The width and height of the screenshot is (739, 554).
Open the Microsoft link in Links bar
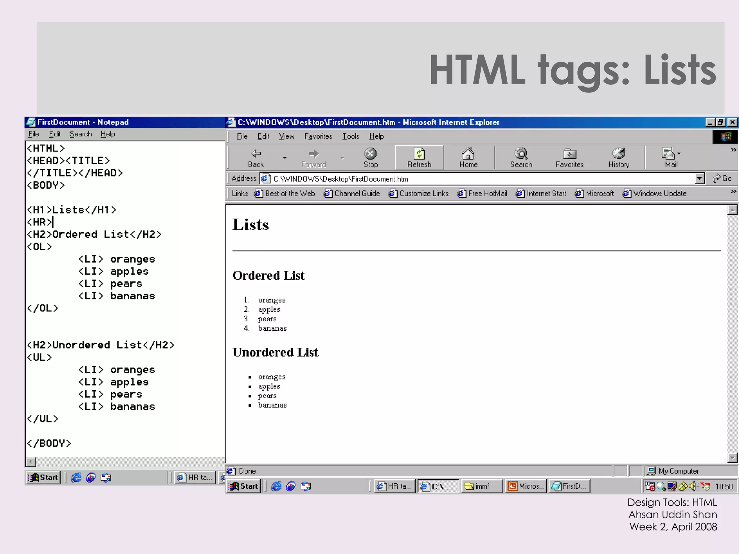594,194
